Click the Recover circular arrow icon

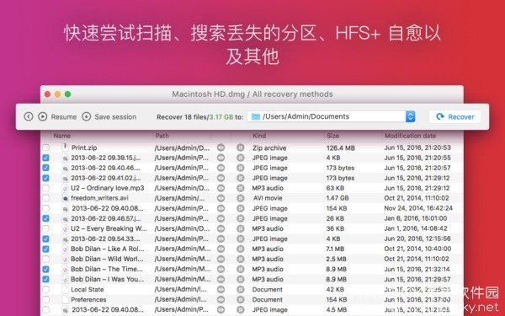[440, 116]
